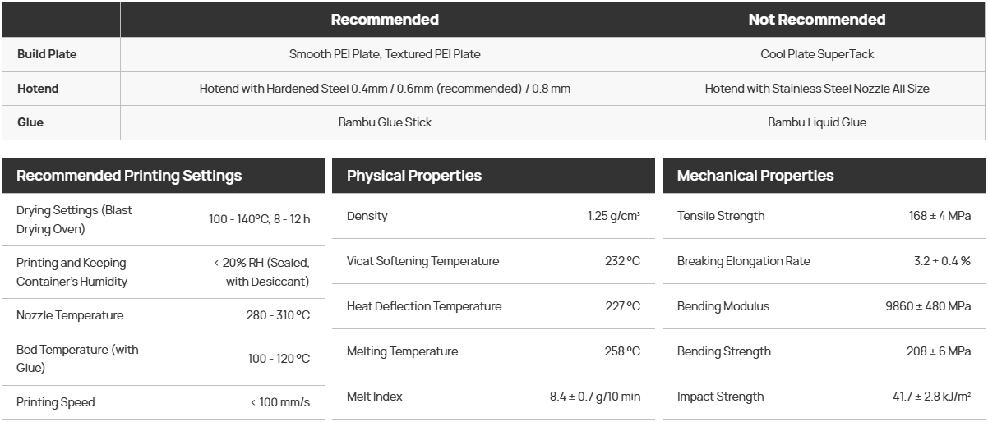Image resolution: width=988 pixels, height=422 pixels.
Task: Click the Physical Properties heading
Action: click(414, 176)
